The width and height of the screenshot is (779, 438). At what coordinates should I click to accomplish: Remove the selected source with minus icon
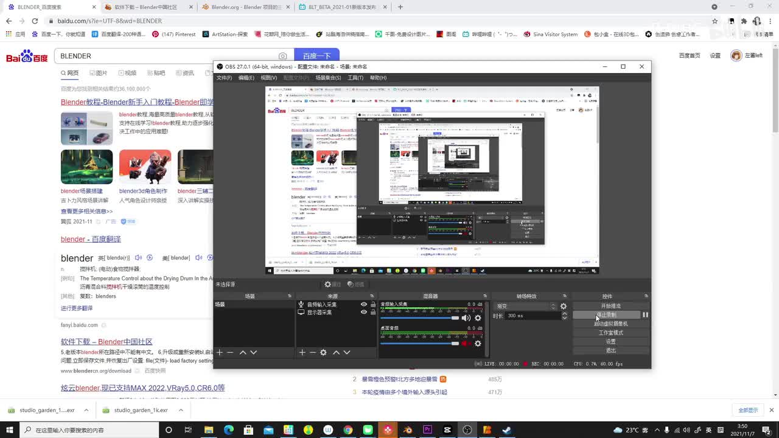pos(312,352)
